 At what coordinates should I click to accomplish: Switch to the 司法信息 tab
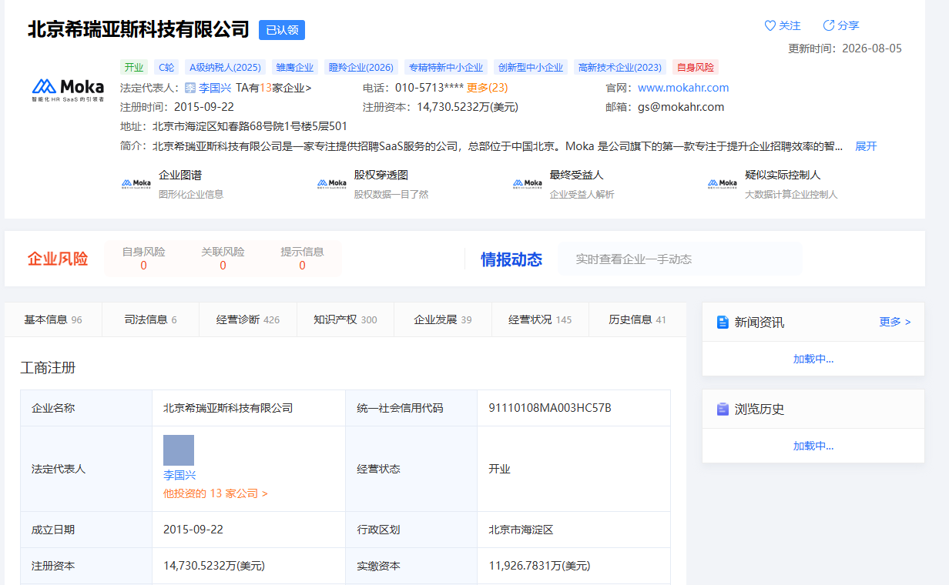click(150, 319)
